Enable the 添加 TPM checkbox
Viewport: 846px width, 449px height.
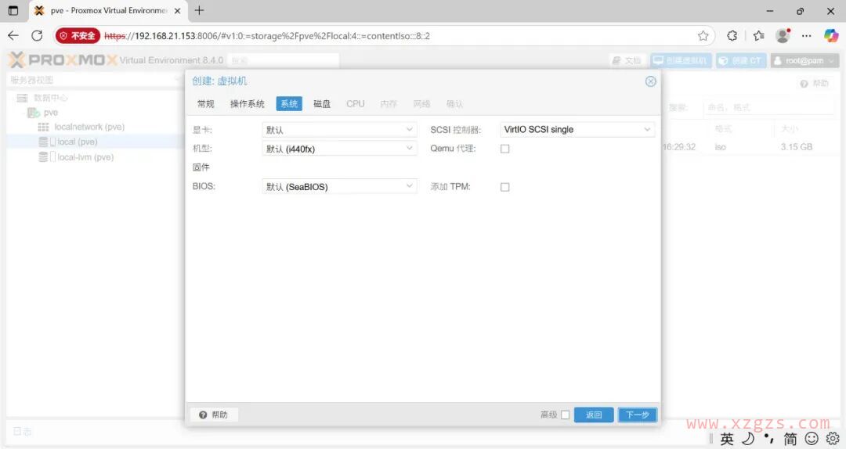coord(504,187)
